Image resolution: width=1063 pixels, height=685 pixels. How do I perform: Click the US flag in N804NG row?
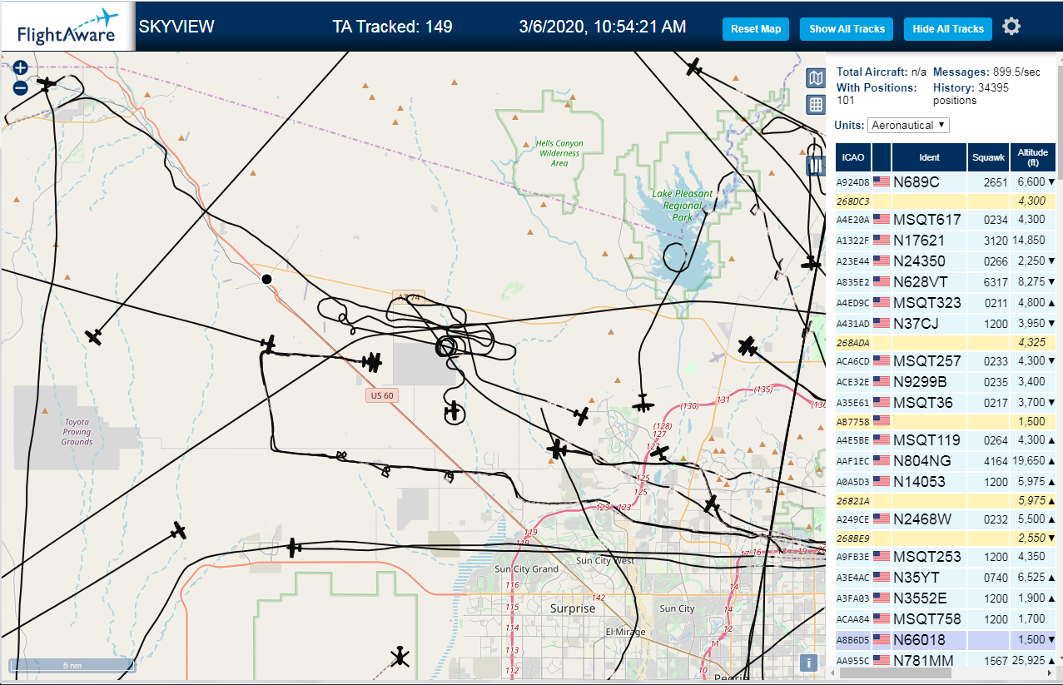(881, 460)
